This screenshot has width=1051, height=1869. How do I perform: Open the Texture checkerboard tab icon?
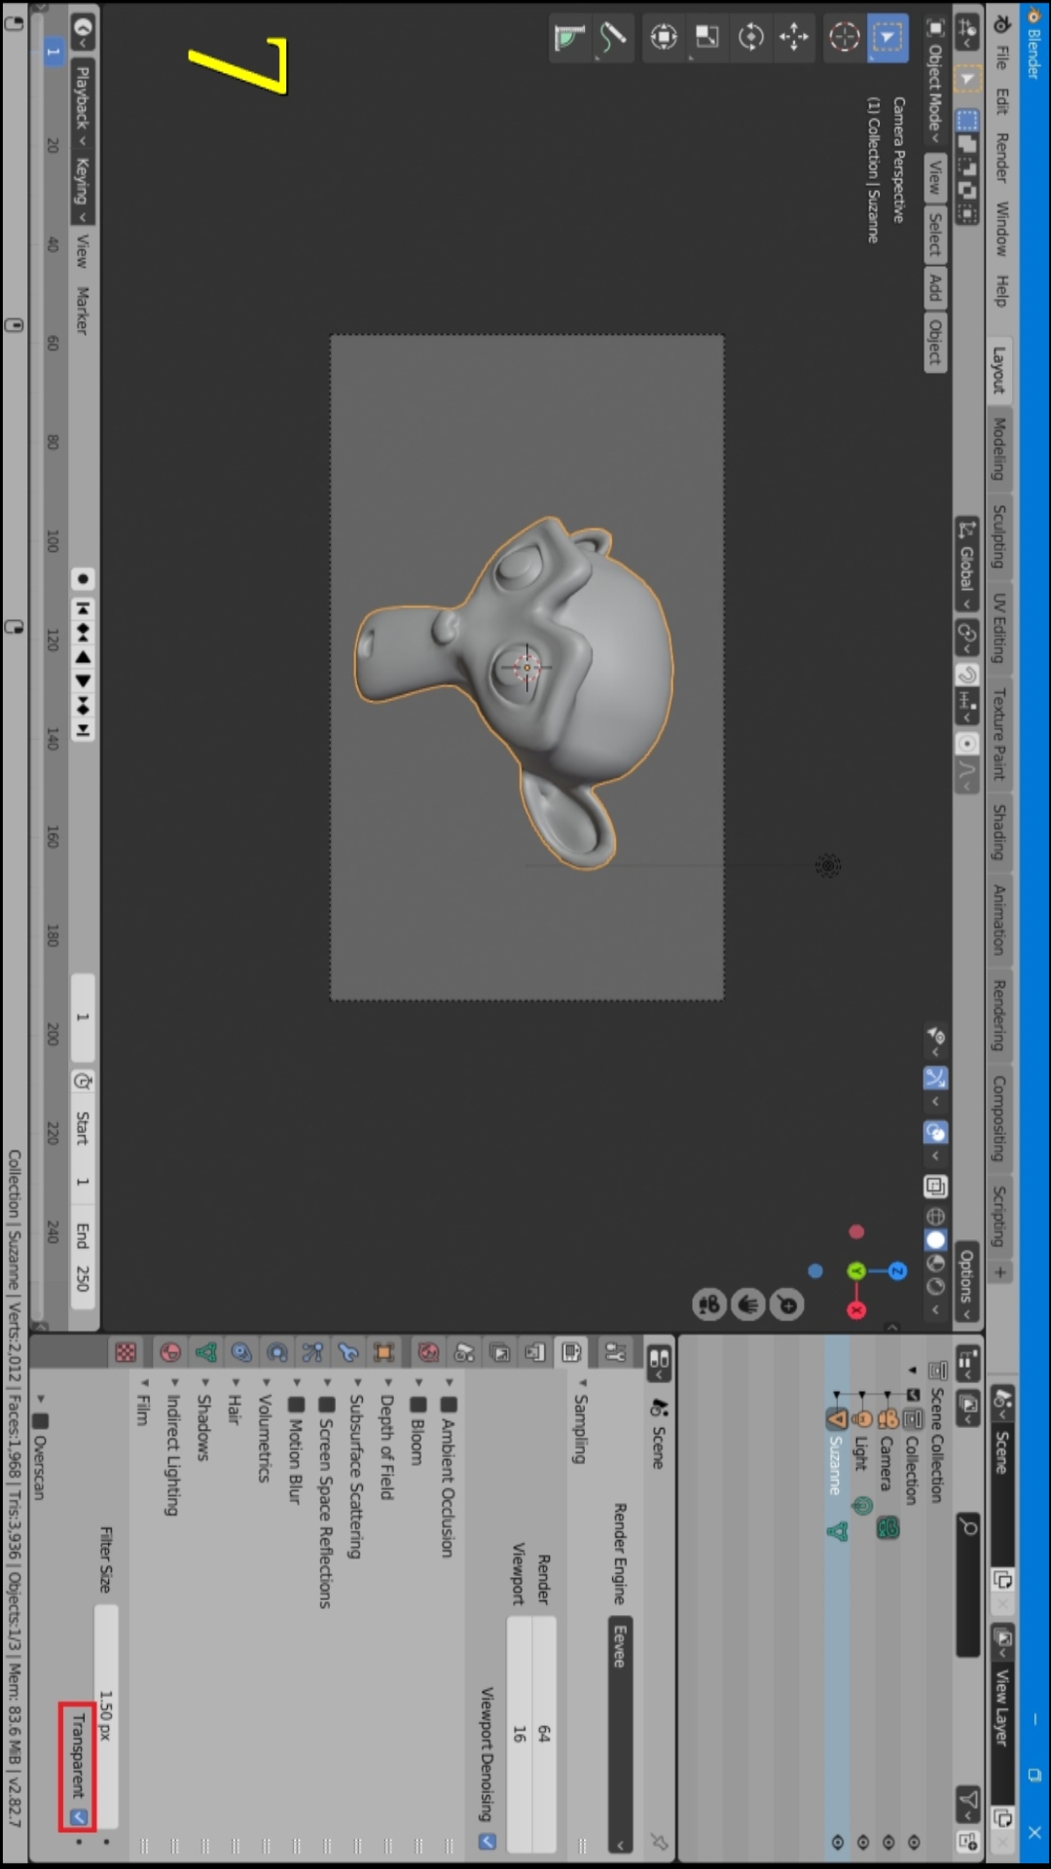pyautogui.click(x=126, y=1352)
